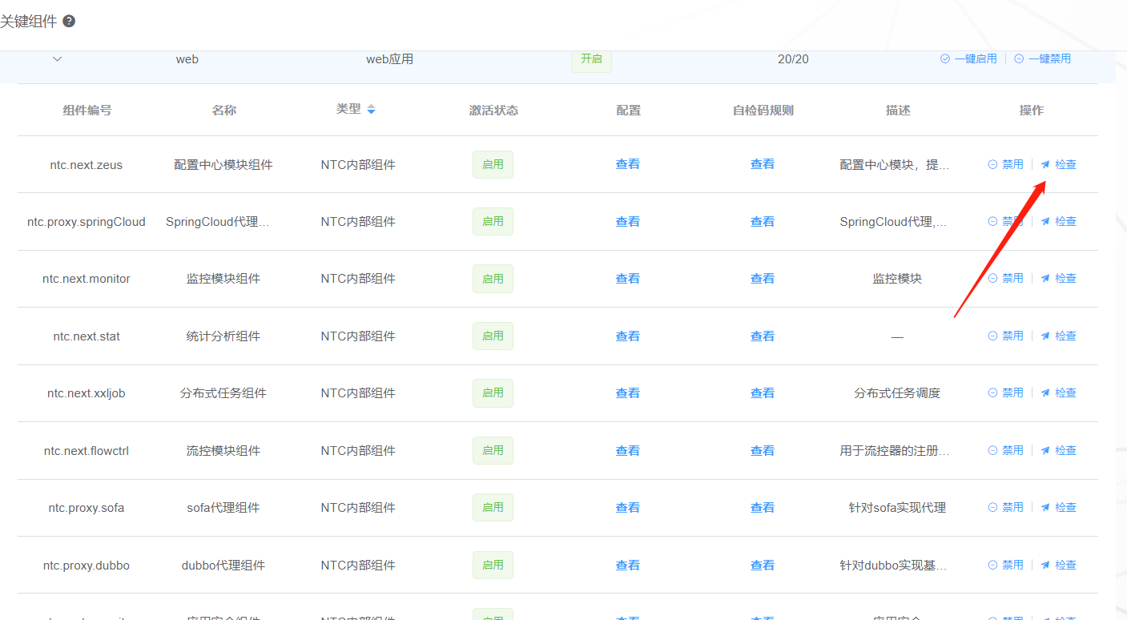Collapse the web row chevron
The width and height of the screenshot is (1127, 620).
pyautogui.click(x=57, y=58)
